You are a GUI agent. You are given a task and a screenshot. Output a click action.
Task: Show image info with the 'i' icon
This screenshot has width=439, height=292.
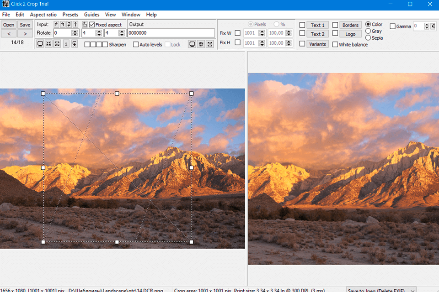tap(66, 44)
